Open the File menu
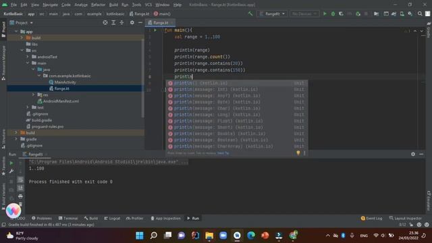Viewport: 432px width, 243px height. tap(13, 5)
